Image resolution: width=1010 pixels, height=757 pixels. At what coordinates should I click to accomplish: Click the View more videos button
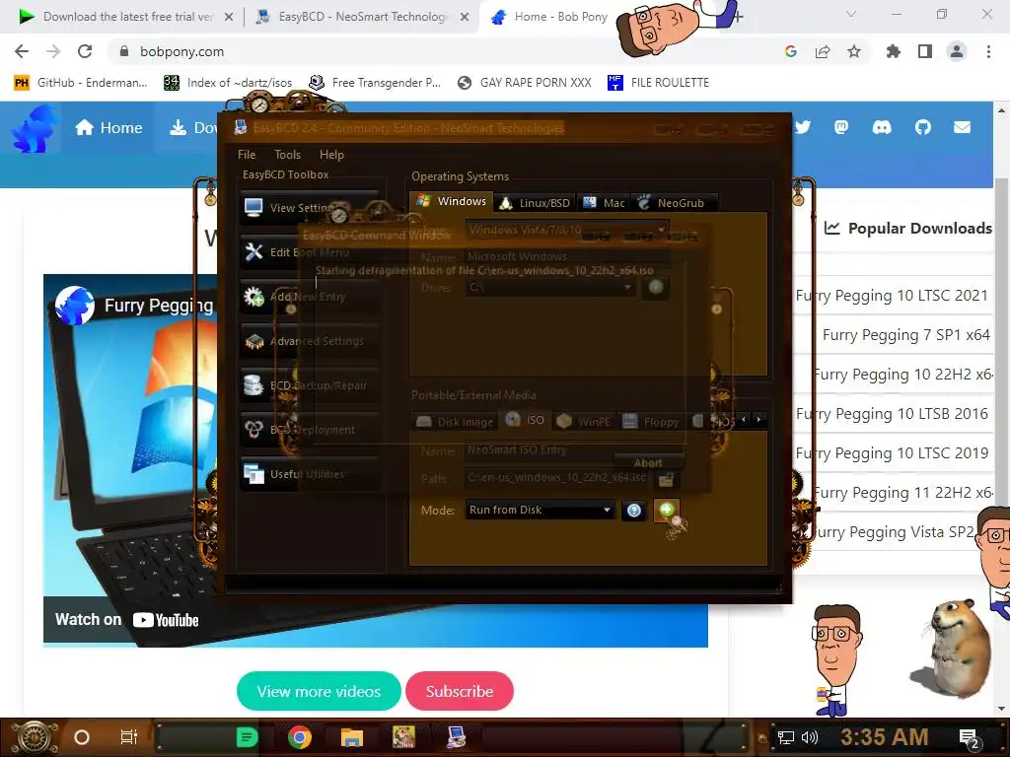coord(319,691)
